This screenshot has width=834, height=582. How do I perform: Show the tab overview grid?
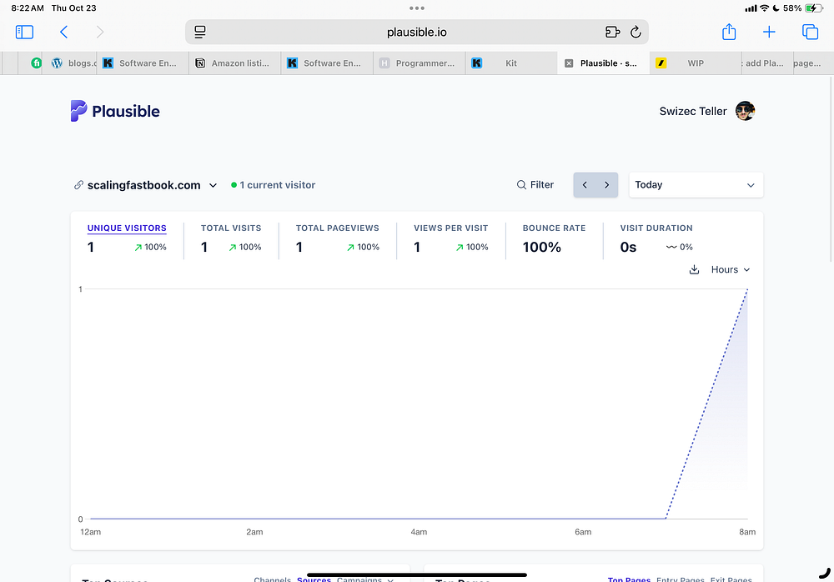coord(810,32)
